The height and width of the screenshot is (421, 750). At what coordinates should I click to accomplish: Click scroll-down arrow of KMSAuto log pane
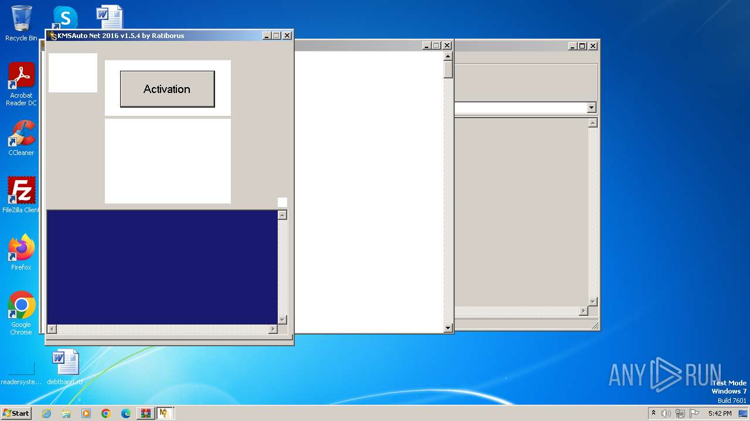(282, 319)
